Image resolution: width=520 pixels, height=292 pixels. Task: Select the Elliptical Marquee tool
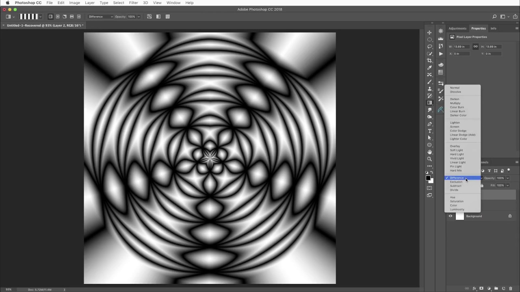point(429,39)
